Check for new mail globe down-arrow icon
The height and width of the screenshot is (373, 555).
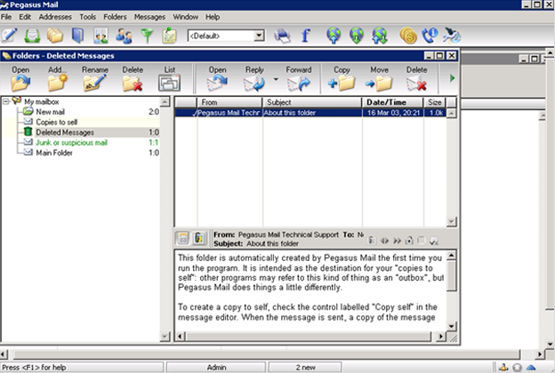click(357, 36)
